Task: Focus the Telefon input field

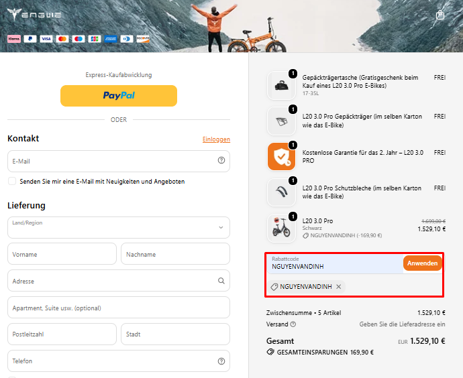Action: point(119,361)
